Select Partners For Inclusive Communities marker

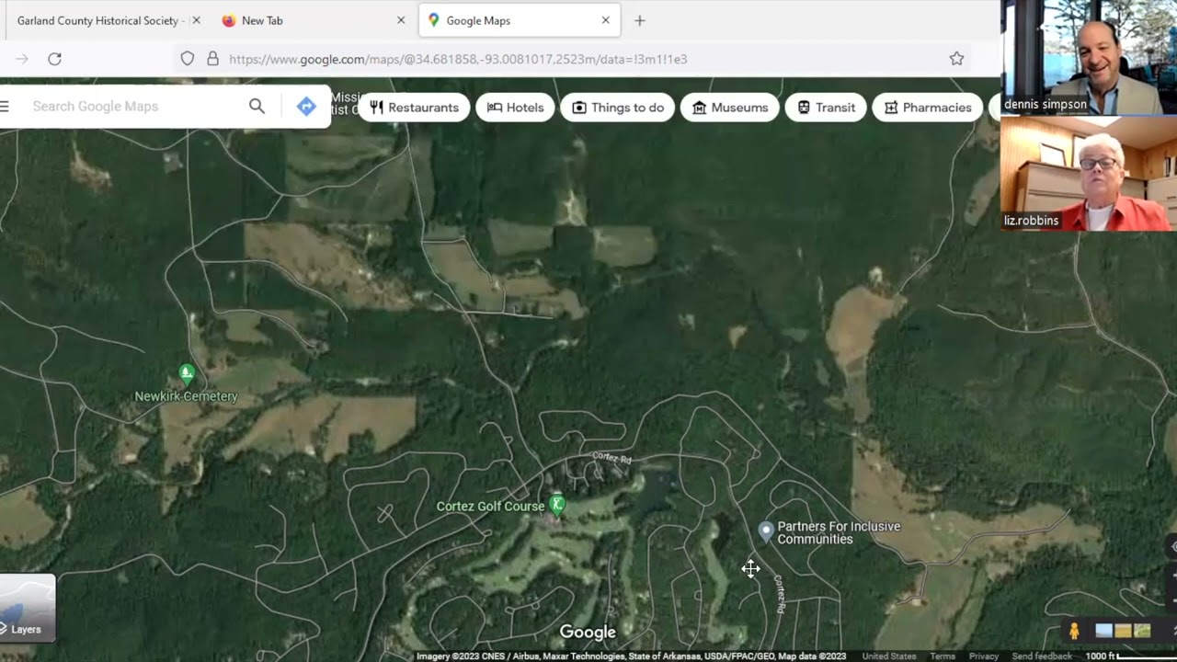pos(765,531)
